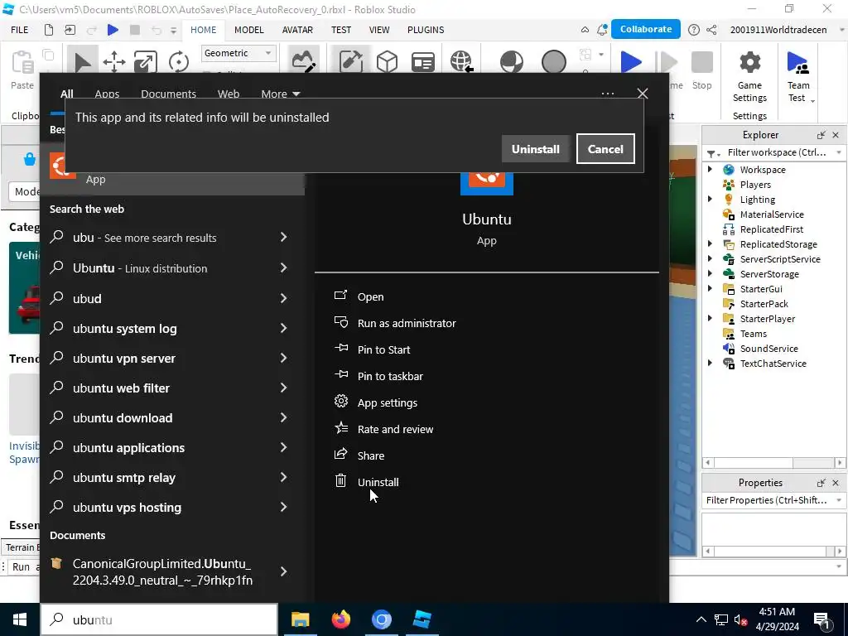
Task: Open Firefox from the taskbar
Action: click(x=340, y=619)
